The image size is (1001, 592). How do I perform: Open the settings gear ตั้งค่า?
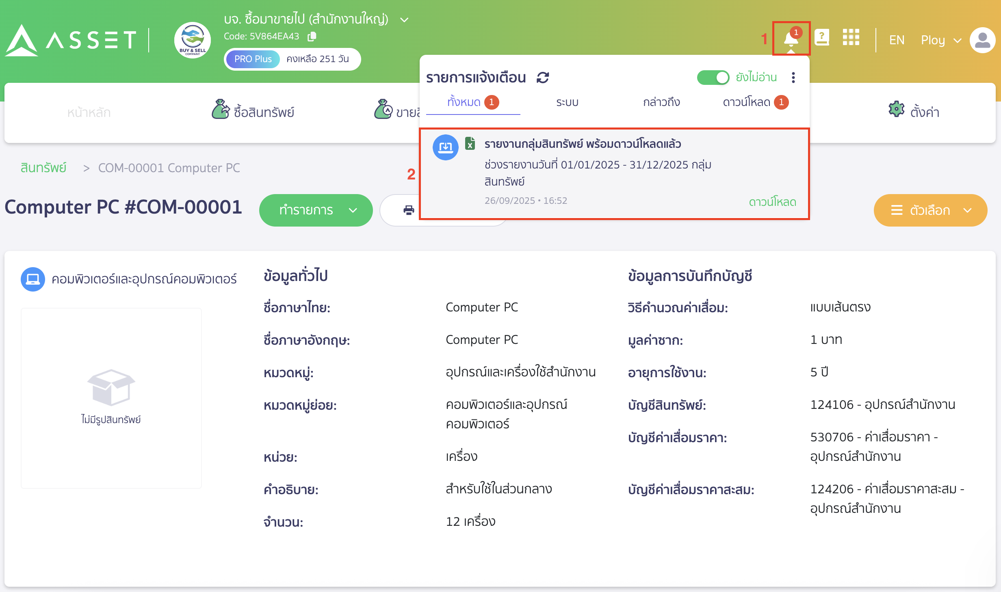pos(914,110)
